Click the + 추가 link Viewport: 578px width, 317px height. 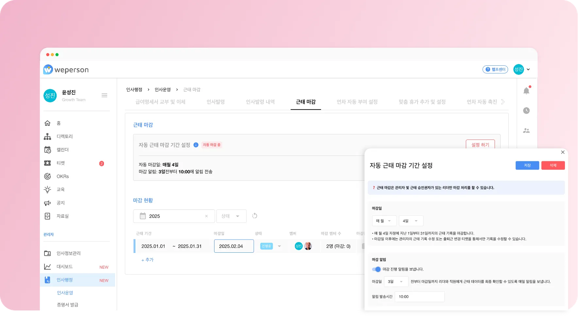tap(147, 260)
